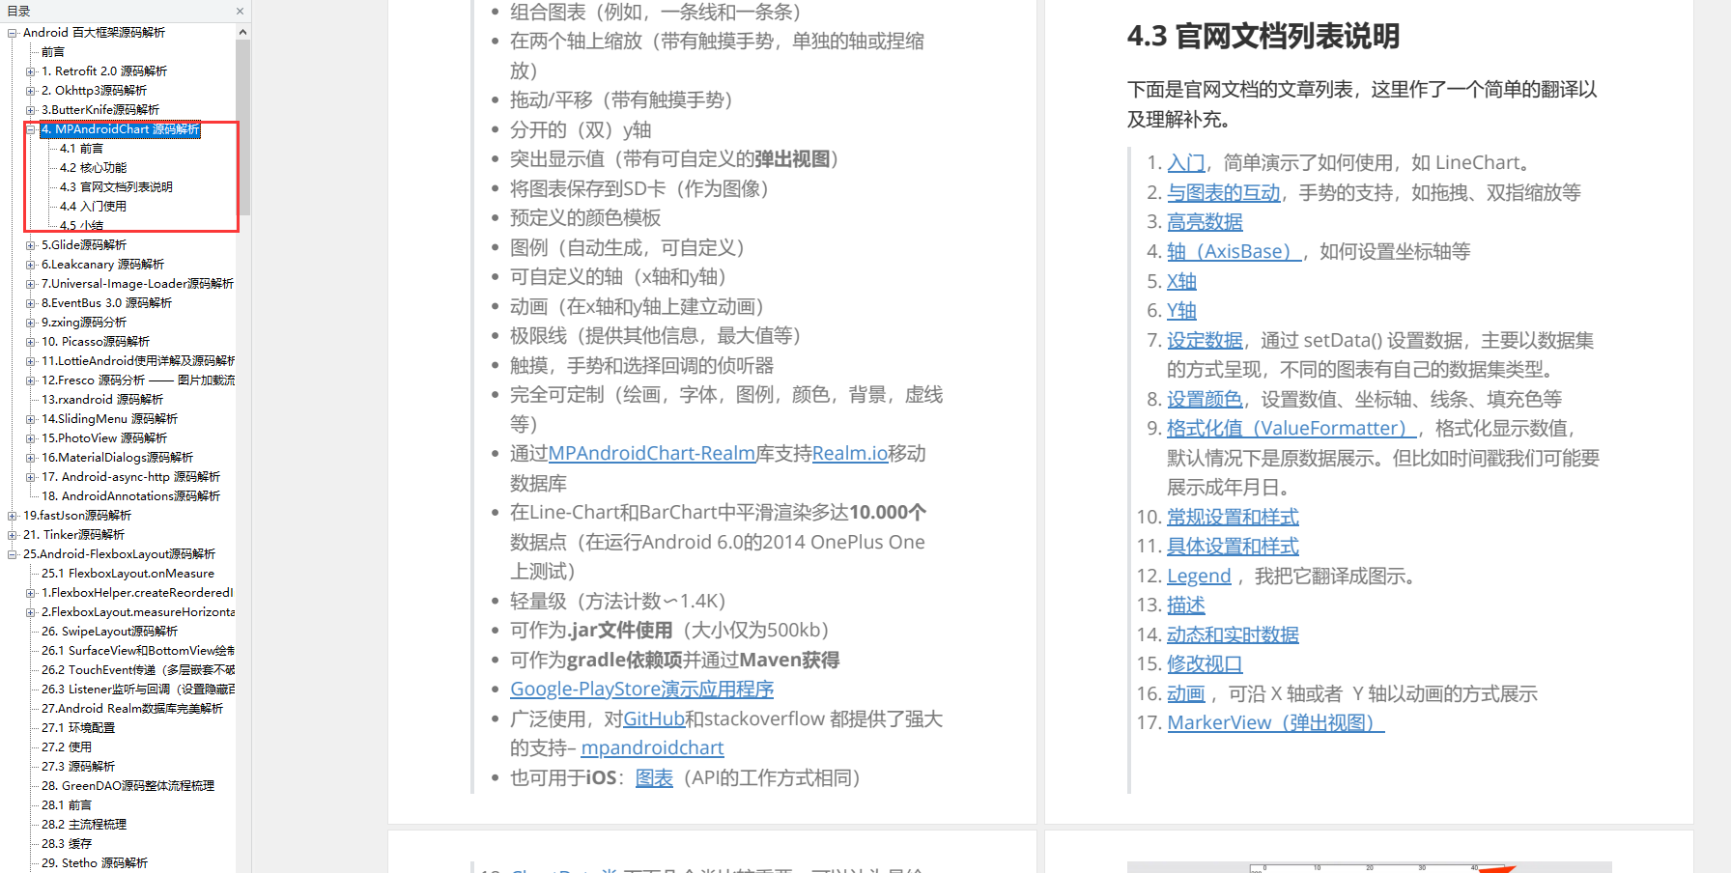Open the 设定数据 link
The width and height of the screenshot is (1731, 873).
pyautogui.click(x=1205, y=341)
